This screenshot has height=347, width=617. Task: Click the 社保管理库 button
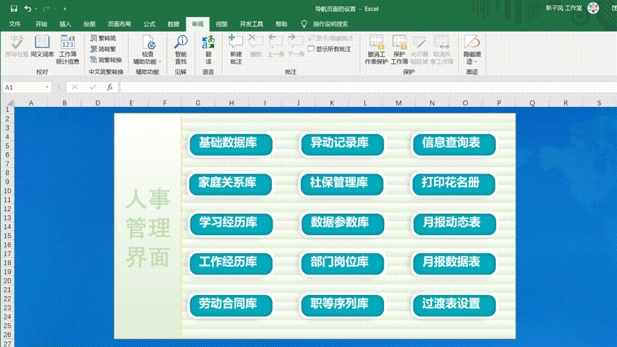click(x=343, y=184)
